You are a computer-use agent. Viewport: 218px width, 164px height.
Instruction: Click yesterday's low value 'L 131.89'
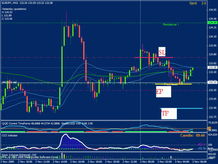tap(7, 15)
